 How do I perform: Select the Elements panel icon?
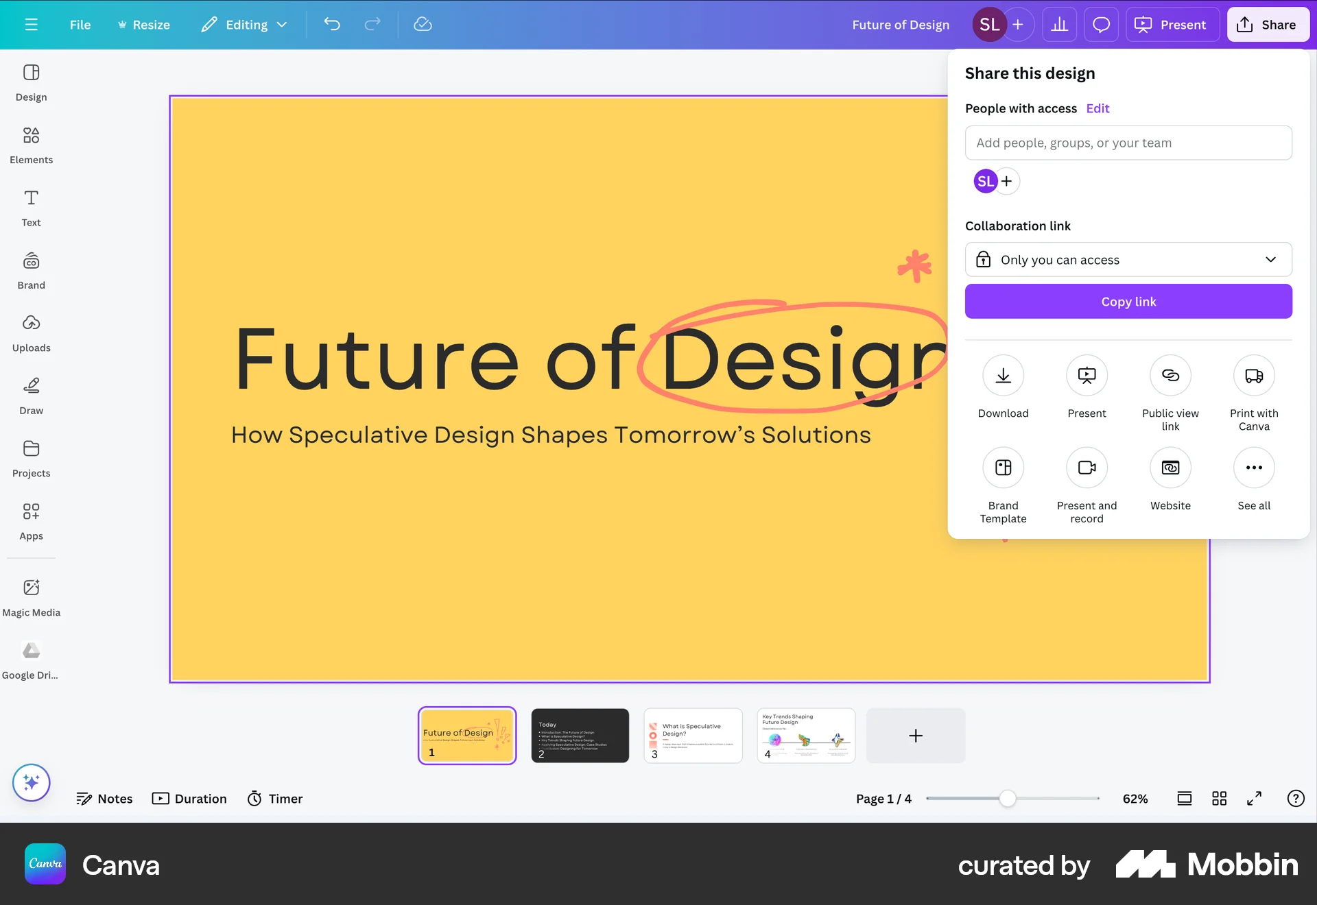[31, 144]
